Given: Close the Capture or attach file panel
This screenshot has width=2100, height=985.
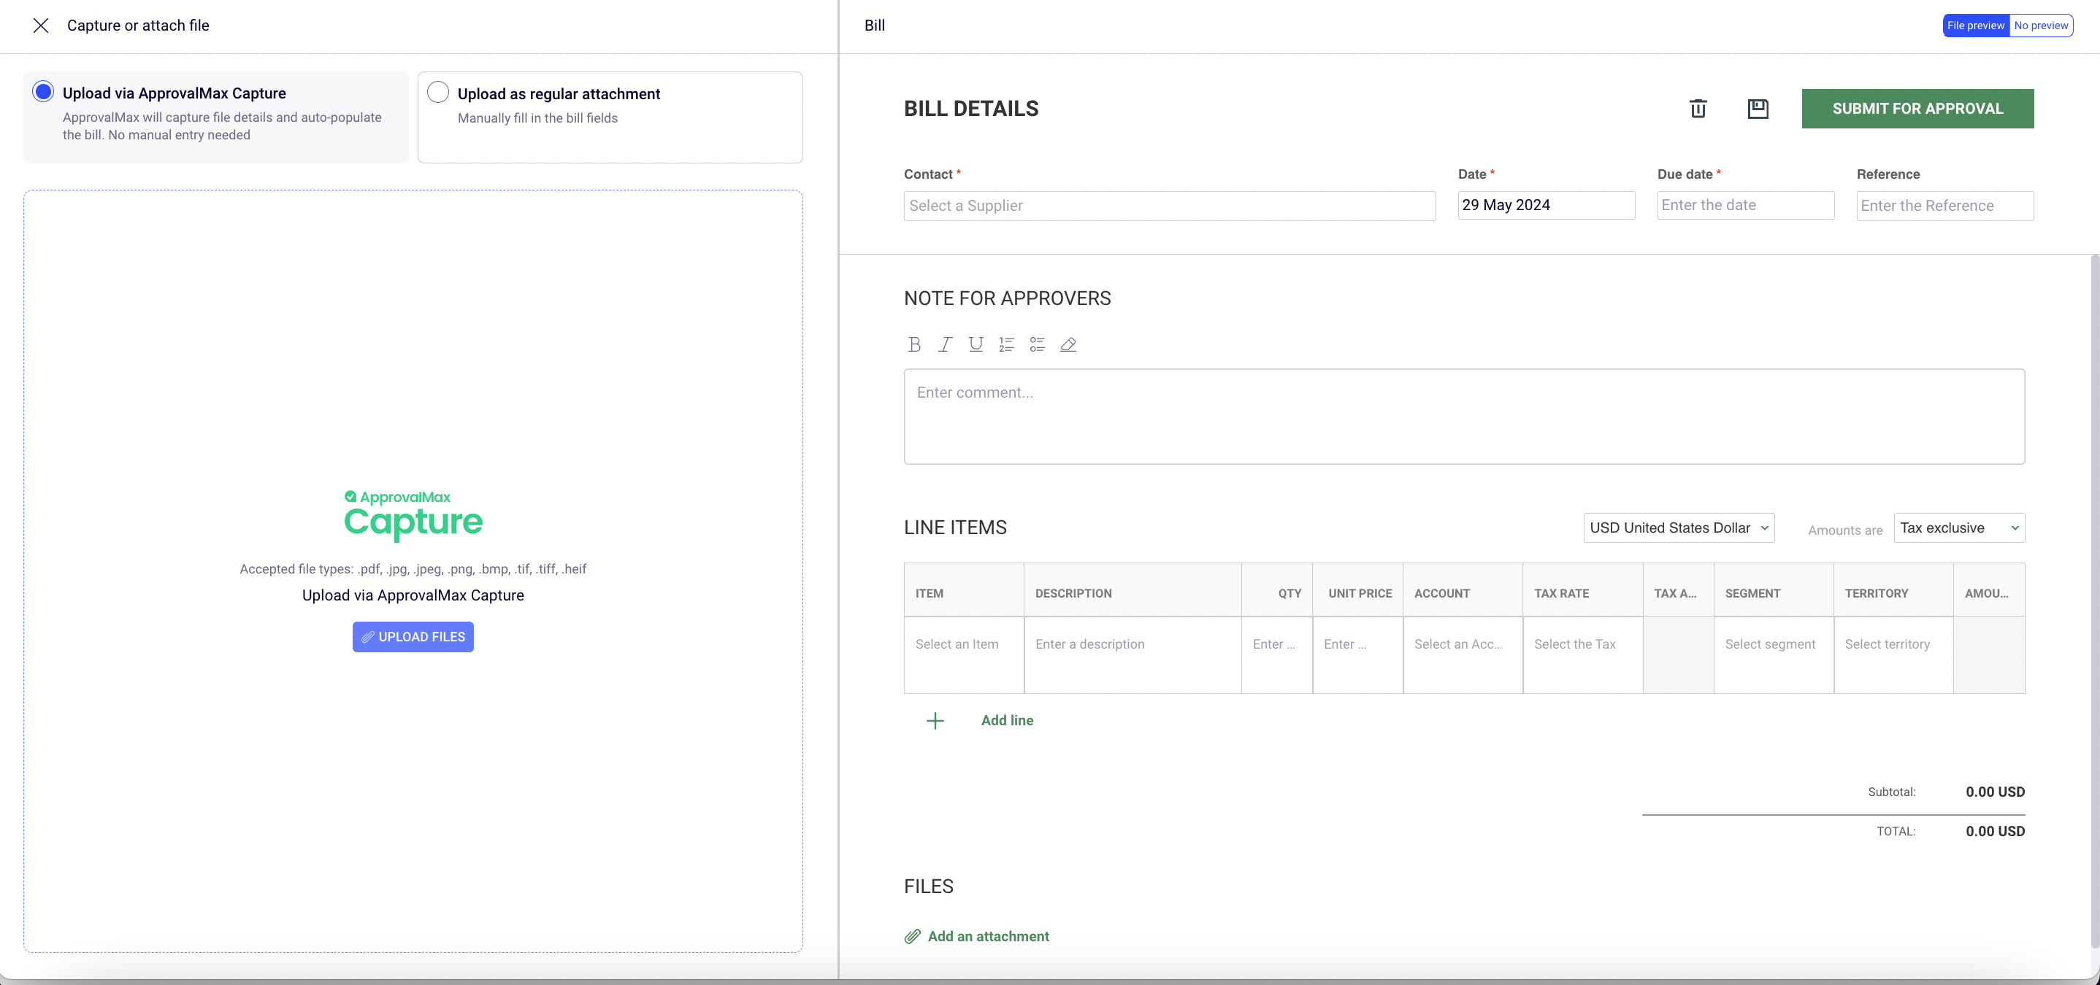Looking at the screenshot, I should pos(41,26).
